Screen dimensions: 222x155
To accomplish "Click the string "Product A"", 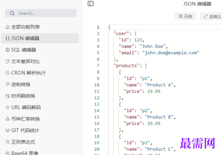I will 159,85.
